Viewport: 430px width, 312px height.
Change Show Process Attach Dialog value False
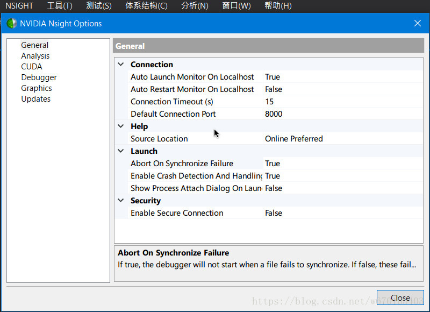[342, 188]
